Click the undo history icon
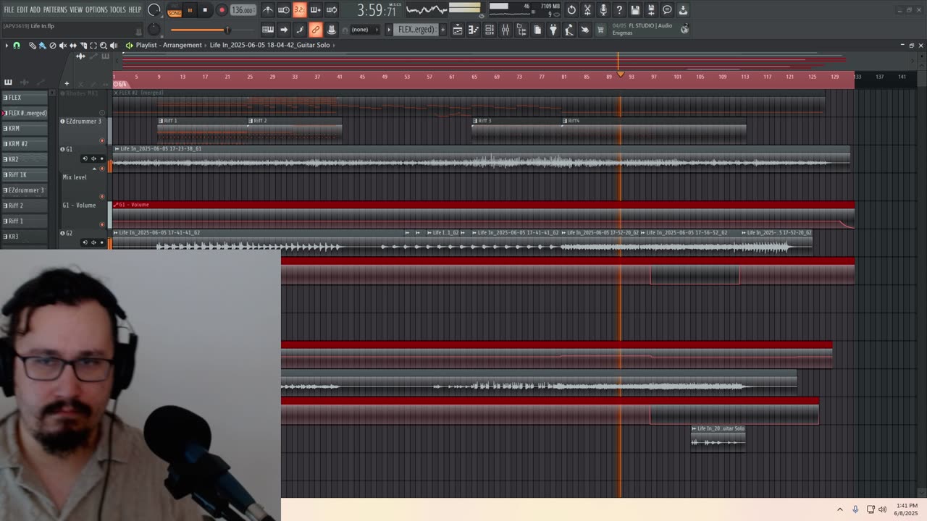Viewport: 927px width, 521px height. coord(571,10)
